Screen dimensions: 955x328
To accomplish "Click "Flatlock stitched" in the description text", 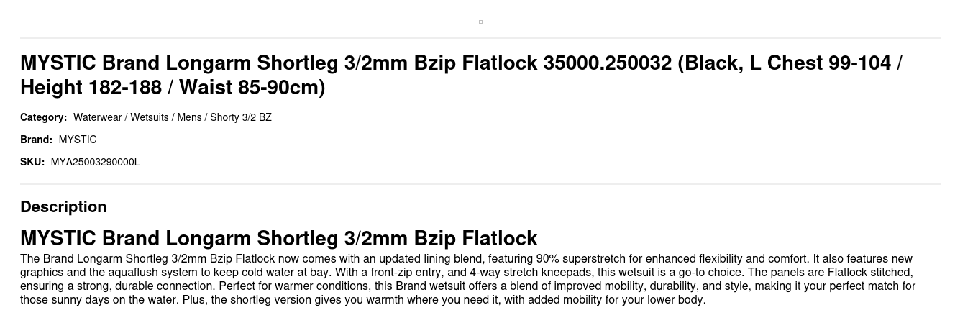I will tap(869, 273).
